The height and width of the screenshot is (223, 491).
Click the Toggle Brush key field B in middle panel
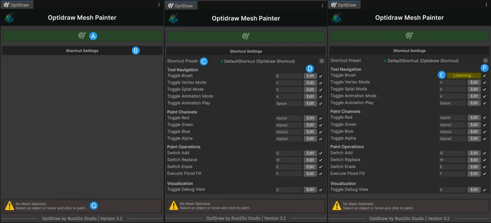click(x=289, y=76)
